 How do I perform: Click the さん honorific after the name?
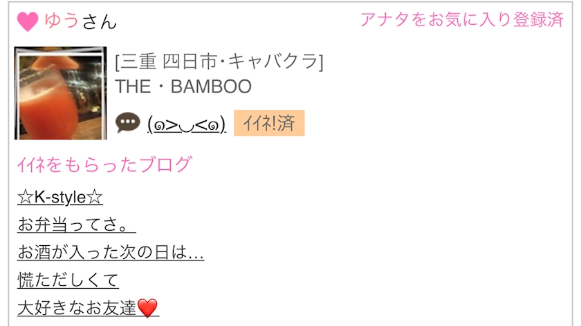[99, 21]
